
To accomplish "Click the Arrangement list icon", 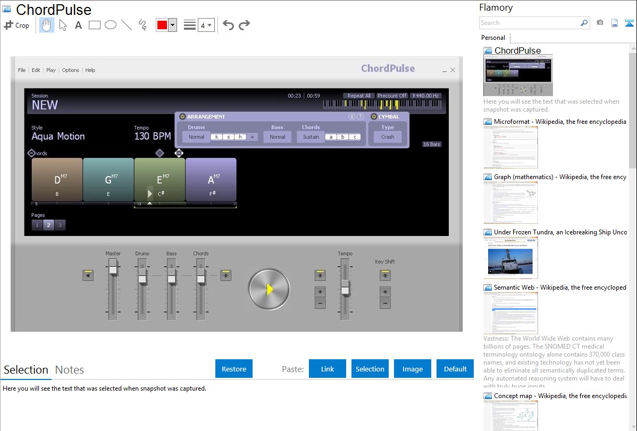I will tap(352, 116).
